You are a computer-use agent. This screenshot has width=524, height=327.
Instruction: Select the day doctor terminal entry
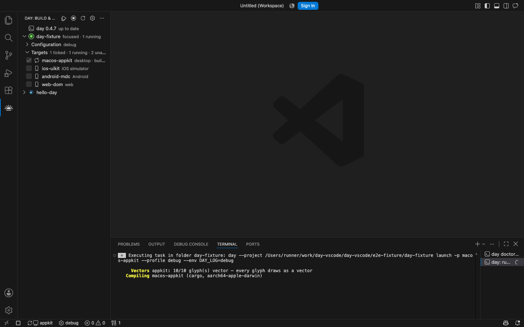tap(502, 254)
